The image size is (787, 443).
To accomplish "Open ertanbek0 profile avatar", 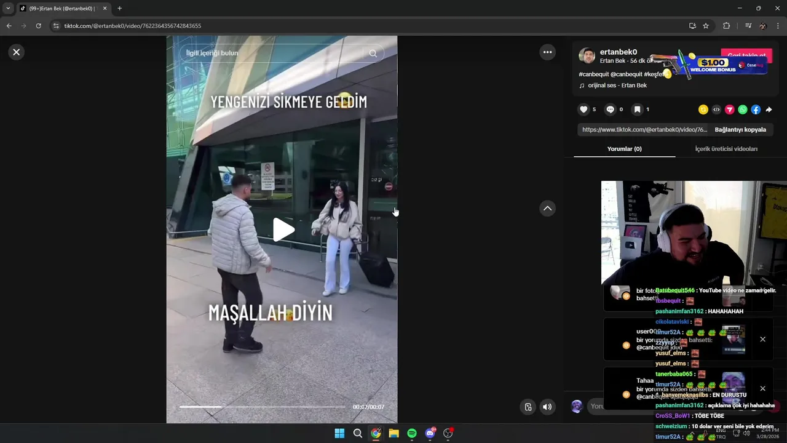I will point(587,56).
